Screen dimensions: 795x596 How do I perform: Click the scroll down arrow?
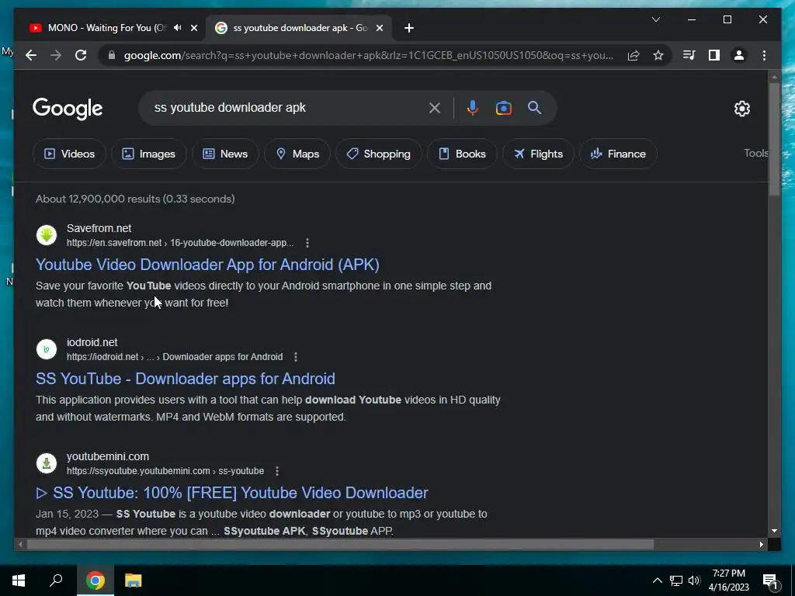[x=774, y=531]
